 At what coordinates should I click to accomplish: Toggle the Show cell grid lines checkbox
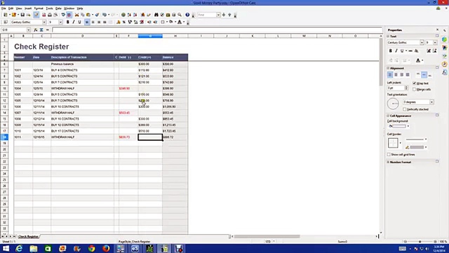point(389,155)
